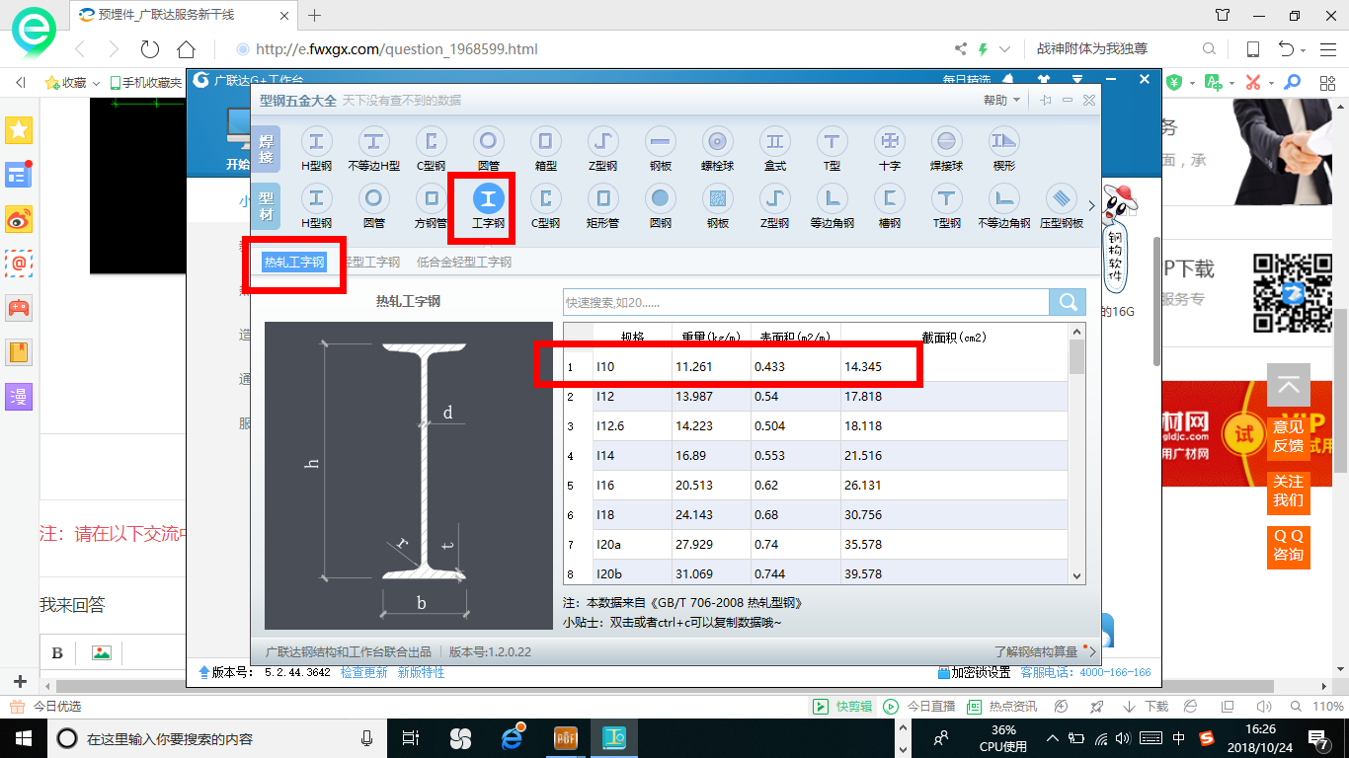The image size is (1349, 758).
Task: Switch to 低合金轻型工字钢 tab
Action: point(464,262)
